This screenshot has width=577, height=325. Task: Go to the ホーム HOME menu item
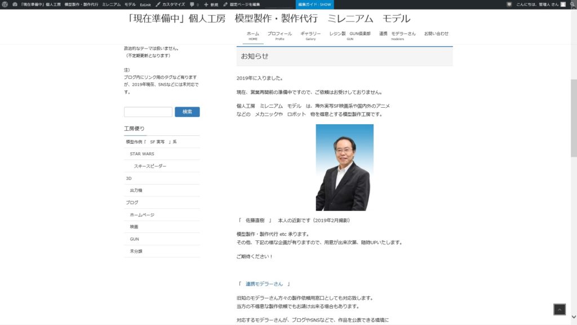253,36
